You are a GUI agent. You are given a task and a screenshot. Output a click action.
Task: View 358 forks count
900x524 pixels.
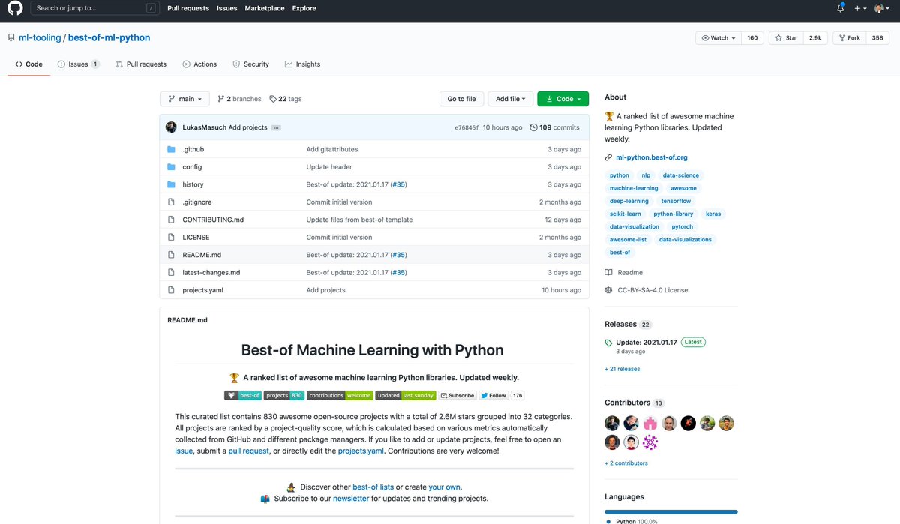pyautogui.click(x=877, y=37)
